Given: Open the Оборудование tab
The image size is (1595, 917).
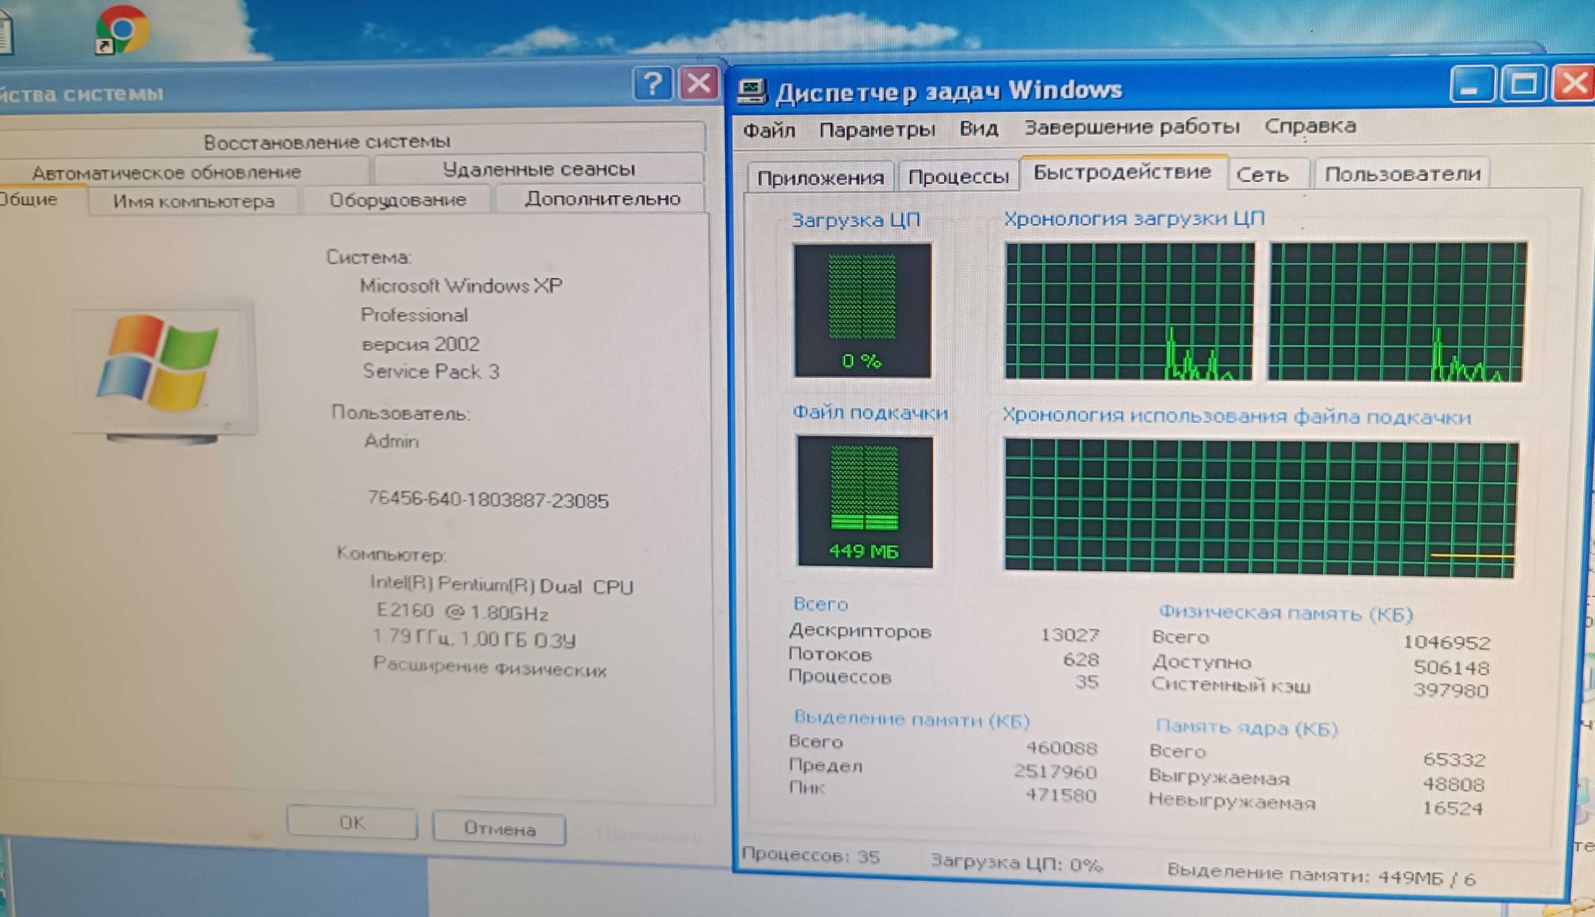Looking at the screenshot, I should [398, 200].
